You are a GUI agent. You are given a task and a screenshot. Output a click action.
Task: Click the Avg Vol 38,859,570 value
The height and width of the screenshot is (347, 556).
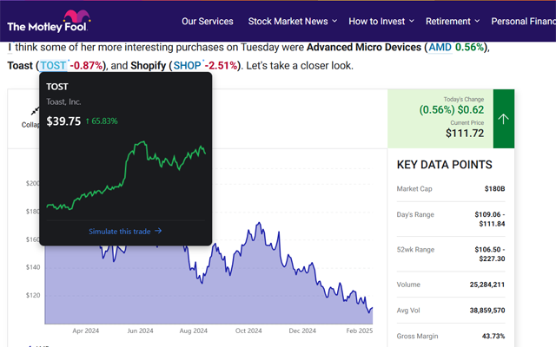pos(487,311)
